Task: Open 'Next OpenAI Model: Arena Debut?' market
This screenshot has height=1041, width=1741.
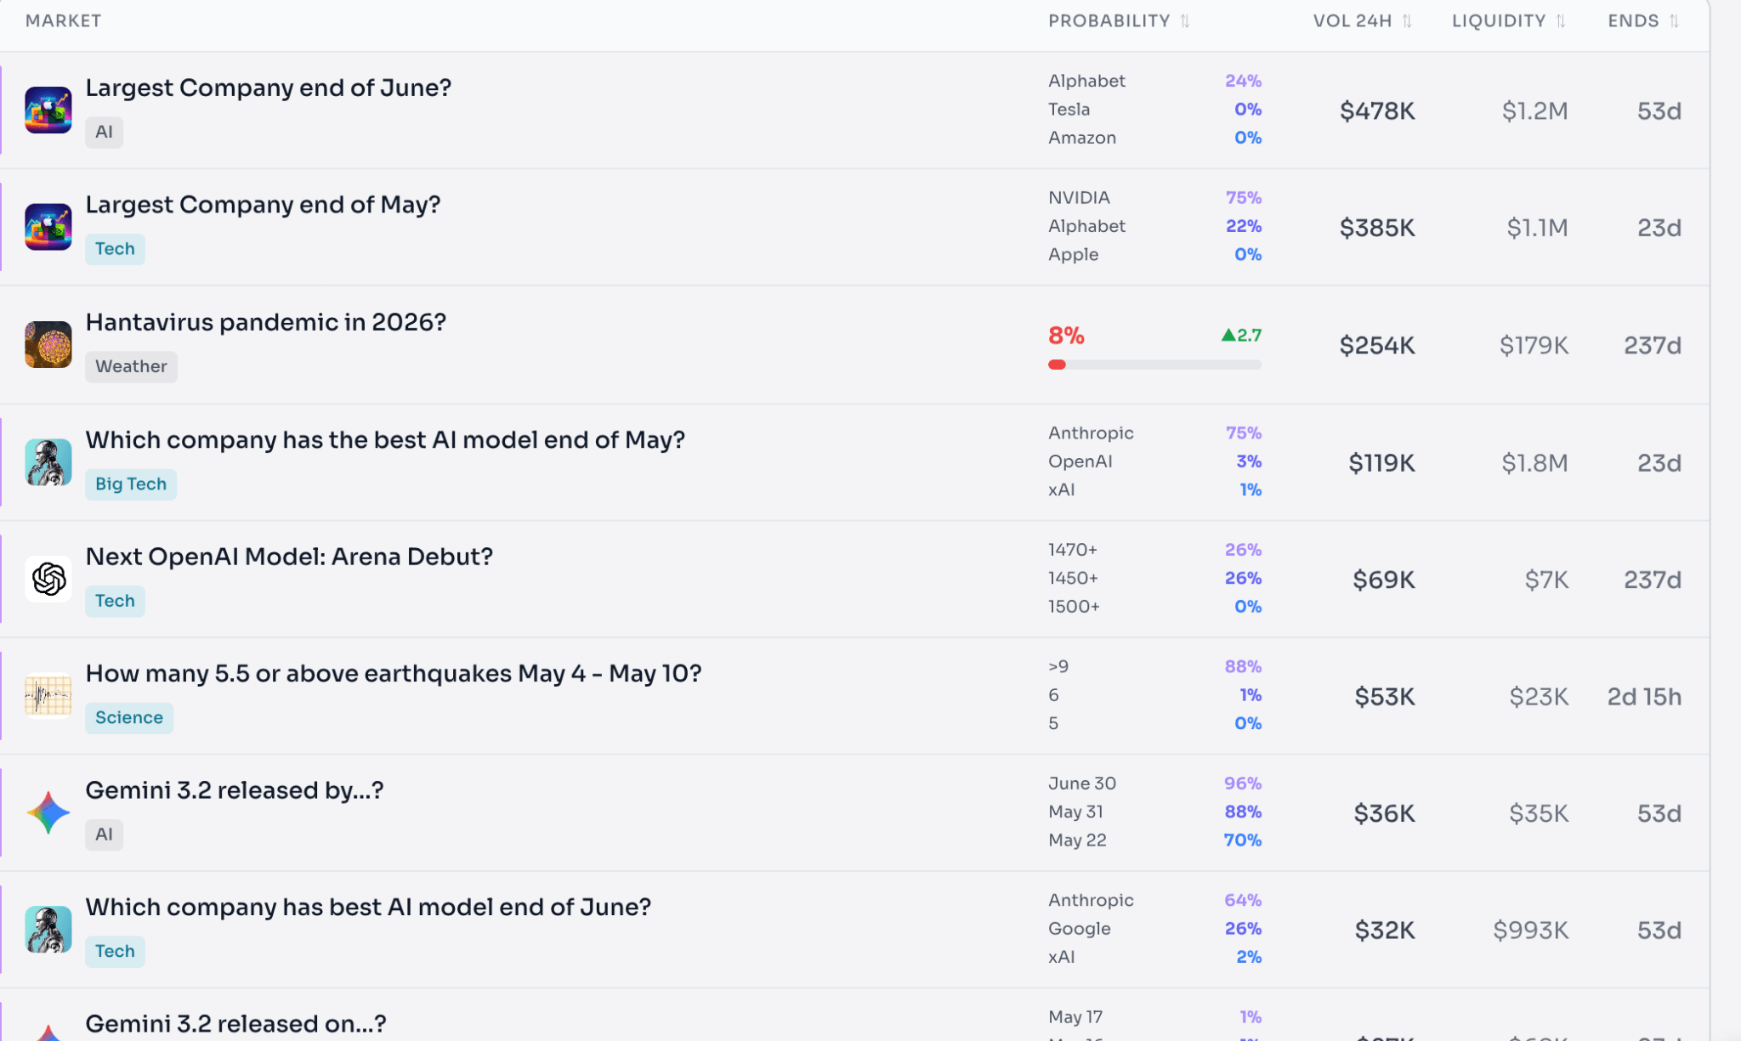Action: pos(289,557)
